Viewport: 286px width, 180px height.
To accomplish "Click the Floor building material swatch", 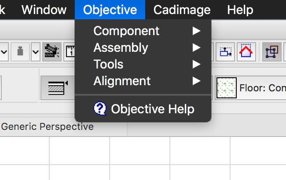I will point(226,87).
